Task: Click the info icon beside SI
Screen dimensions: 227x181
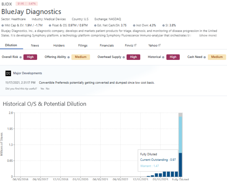Action: coord(163,25)
